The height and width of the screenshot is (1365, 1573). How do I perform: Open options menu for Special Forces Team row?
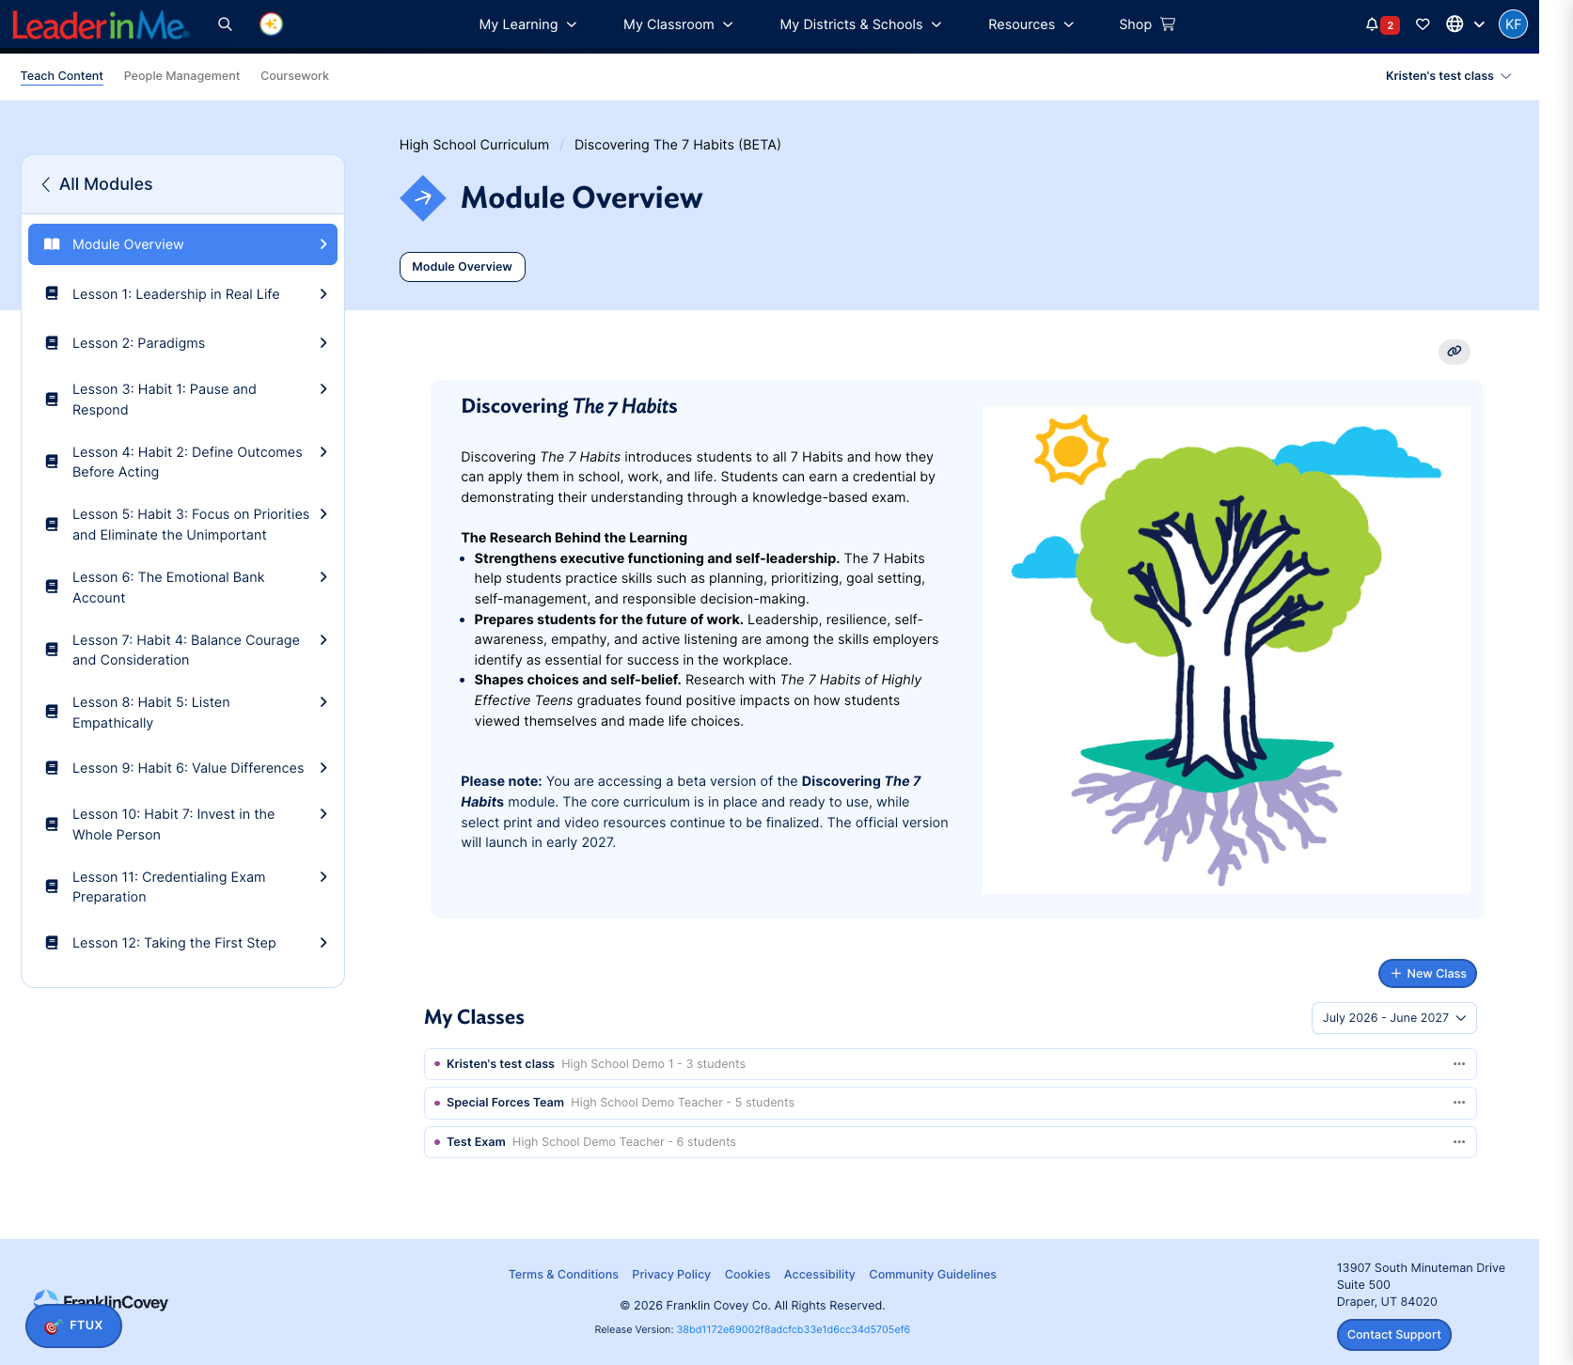pyautogui.click(x=1459, y=1103)
